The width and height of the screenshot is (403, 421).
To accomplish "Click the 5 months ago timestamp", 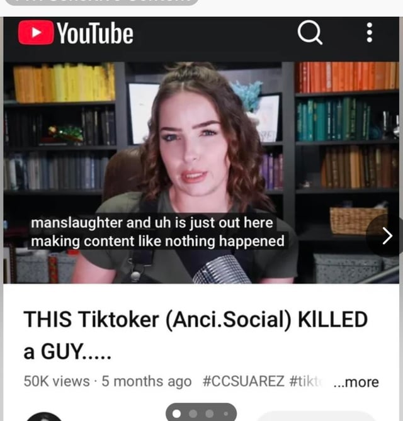I will click(147, 381).
